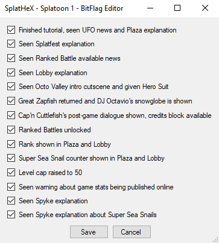Screen dimensions: 219x243
Task: Click the Cancel button
Action: [x=132, y=232]
